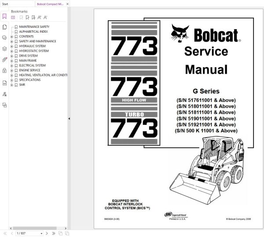Viewport: 264px width, 237px height.
Task: Click the first page layout icon in status bar
Action: point(60,233)
